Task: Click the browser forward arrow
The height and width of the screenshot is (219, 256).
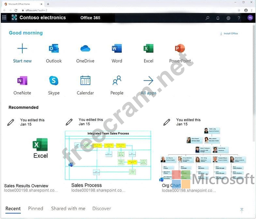Action: (x=10, y=10)
